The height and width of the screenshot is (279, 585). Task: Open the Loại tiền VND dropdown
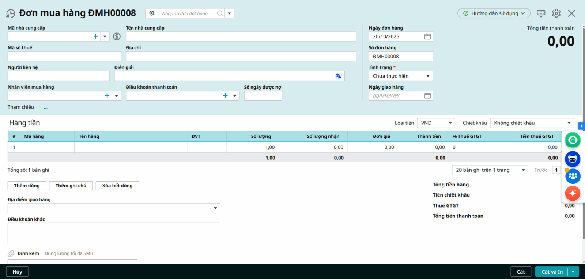tap(450, 123)
